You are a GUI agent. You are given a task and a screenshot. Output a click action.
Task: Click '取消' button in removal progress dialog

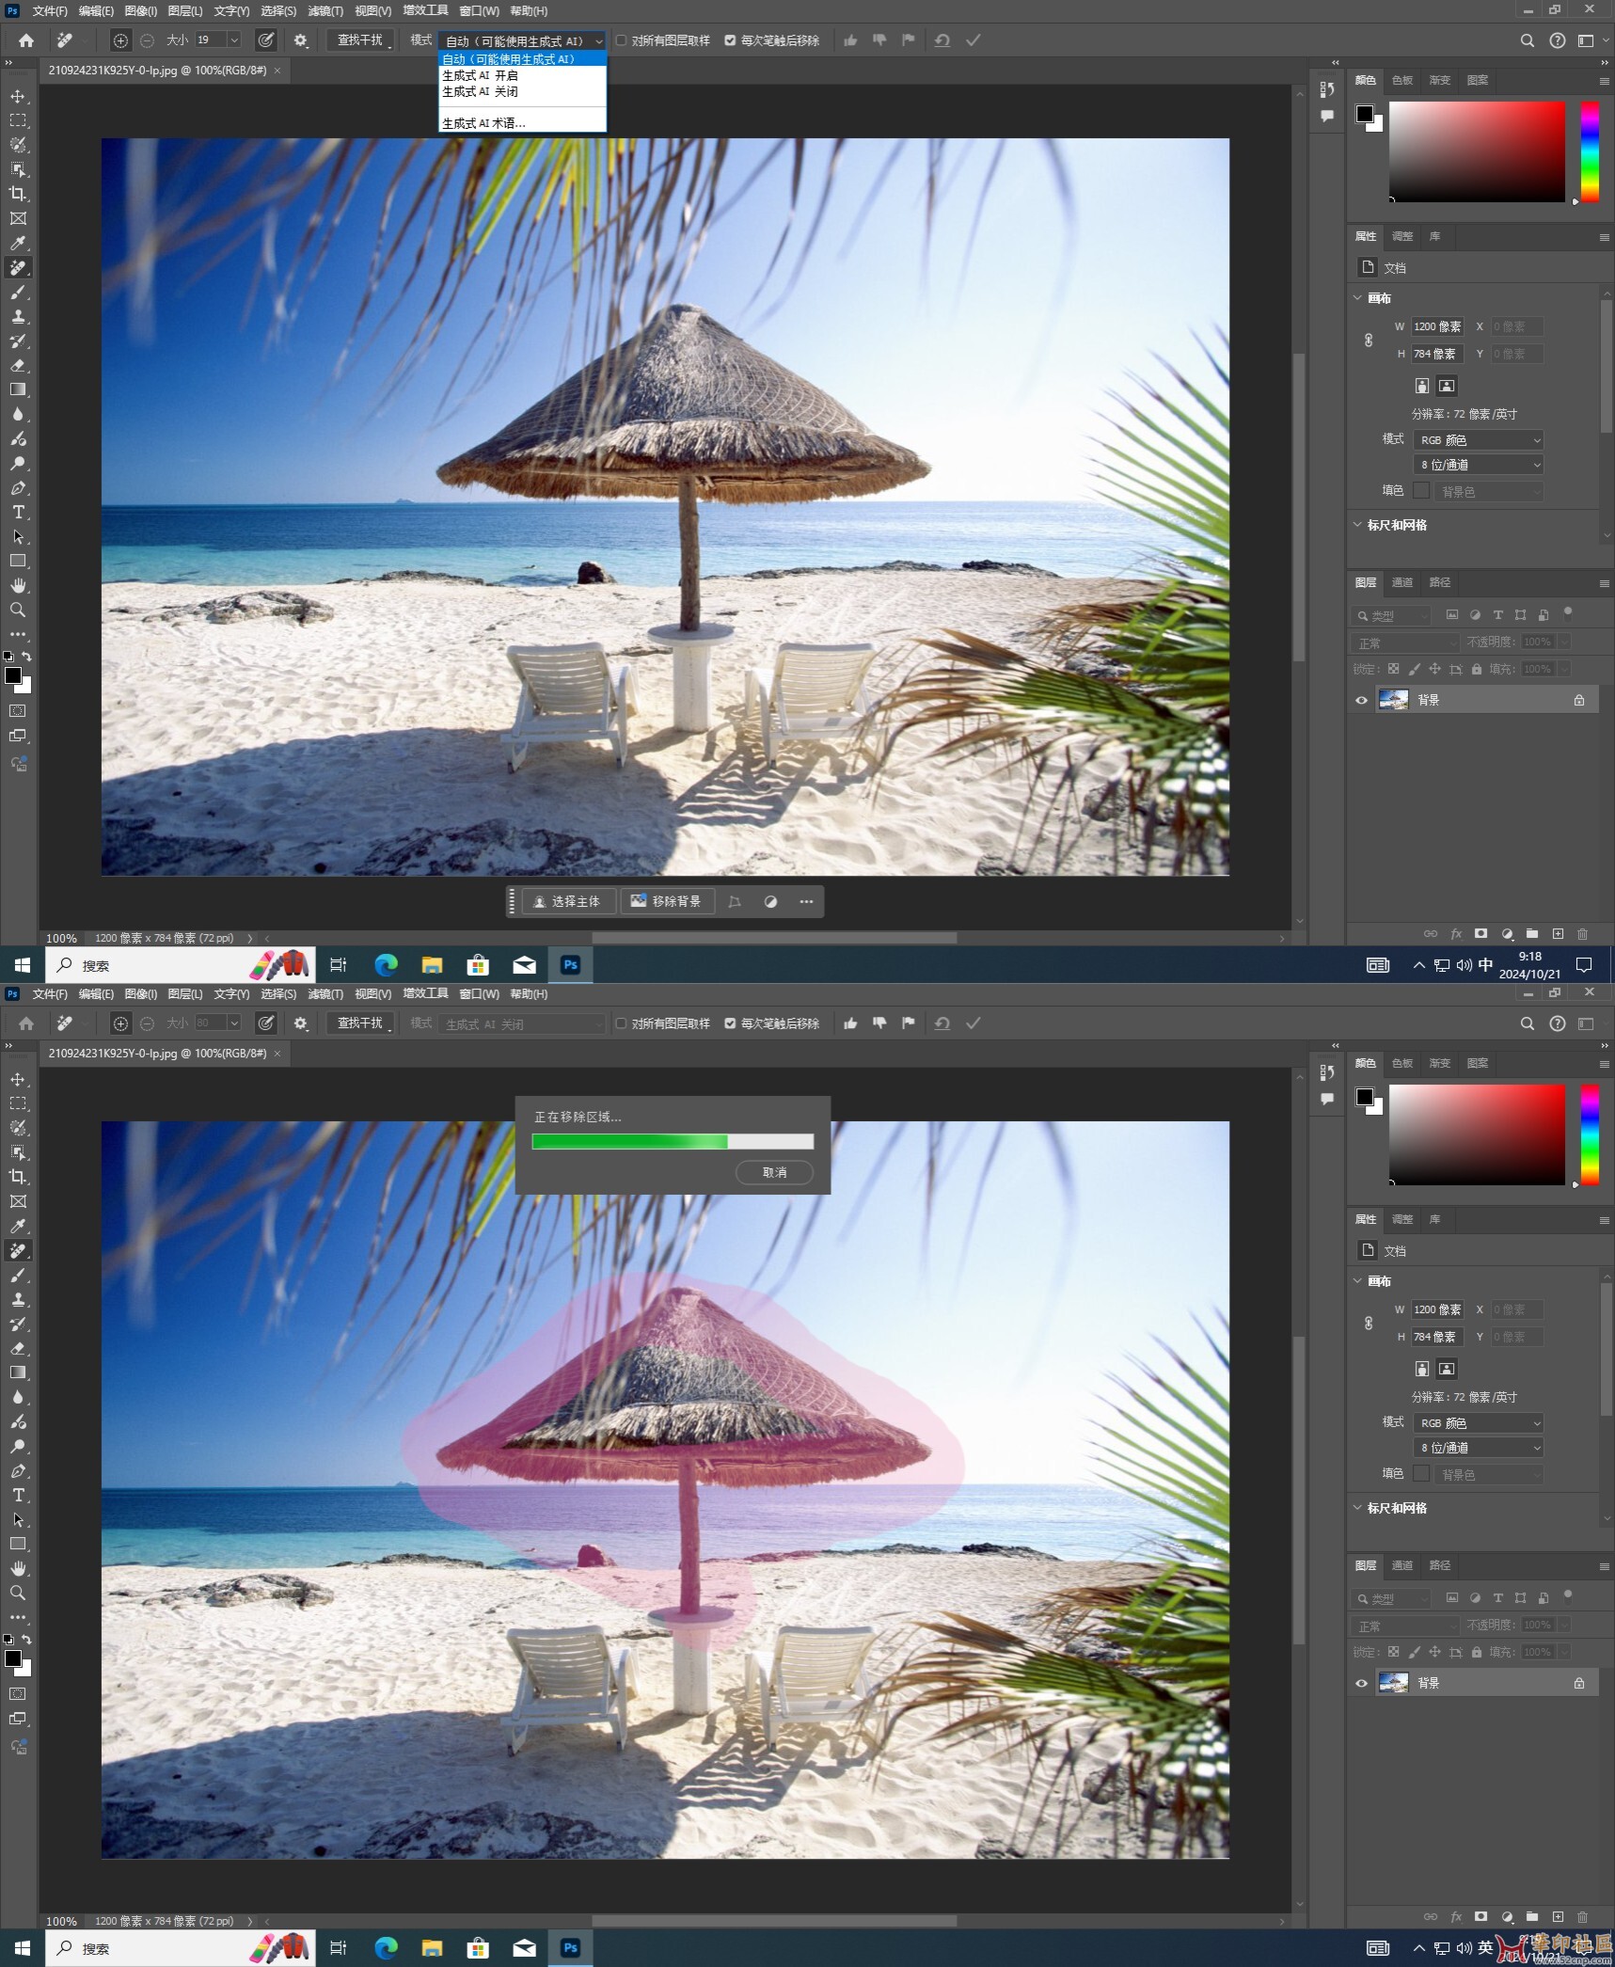click(x=774, y=1172)
